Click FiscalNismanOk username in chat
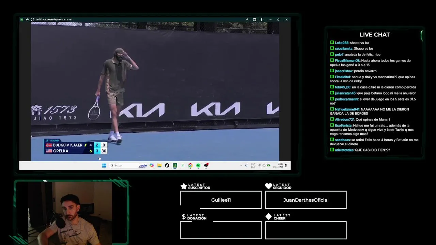This screenshot has width=436, height=245. 347,61
